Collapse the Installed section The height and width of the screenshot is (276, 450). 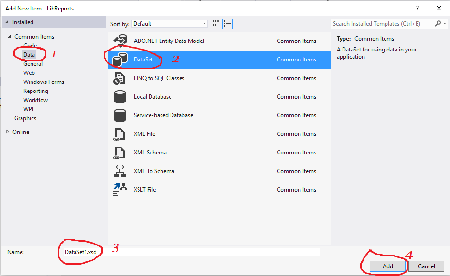point(7,22)
